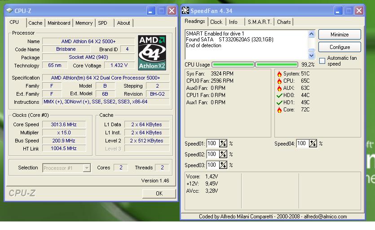This screenshot has height=230, width=375.
Task: Open the Info tab in SpeedFan
Action: (233, 22)
